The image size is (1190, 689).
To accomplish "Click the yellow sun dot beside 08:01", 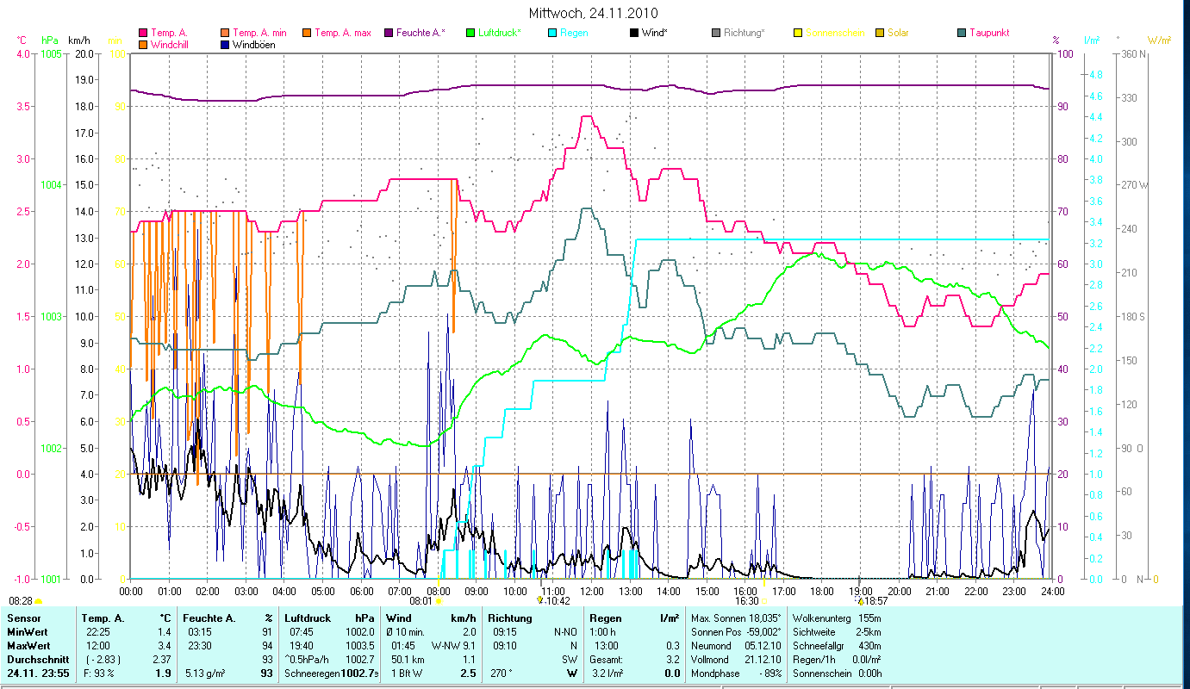I will (x=439, y=601).
